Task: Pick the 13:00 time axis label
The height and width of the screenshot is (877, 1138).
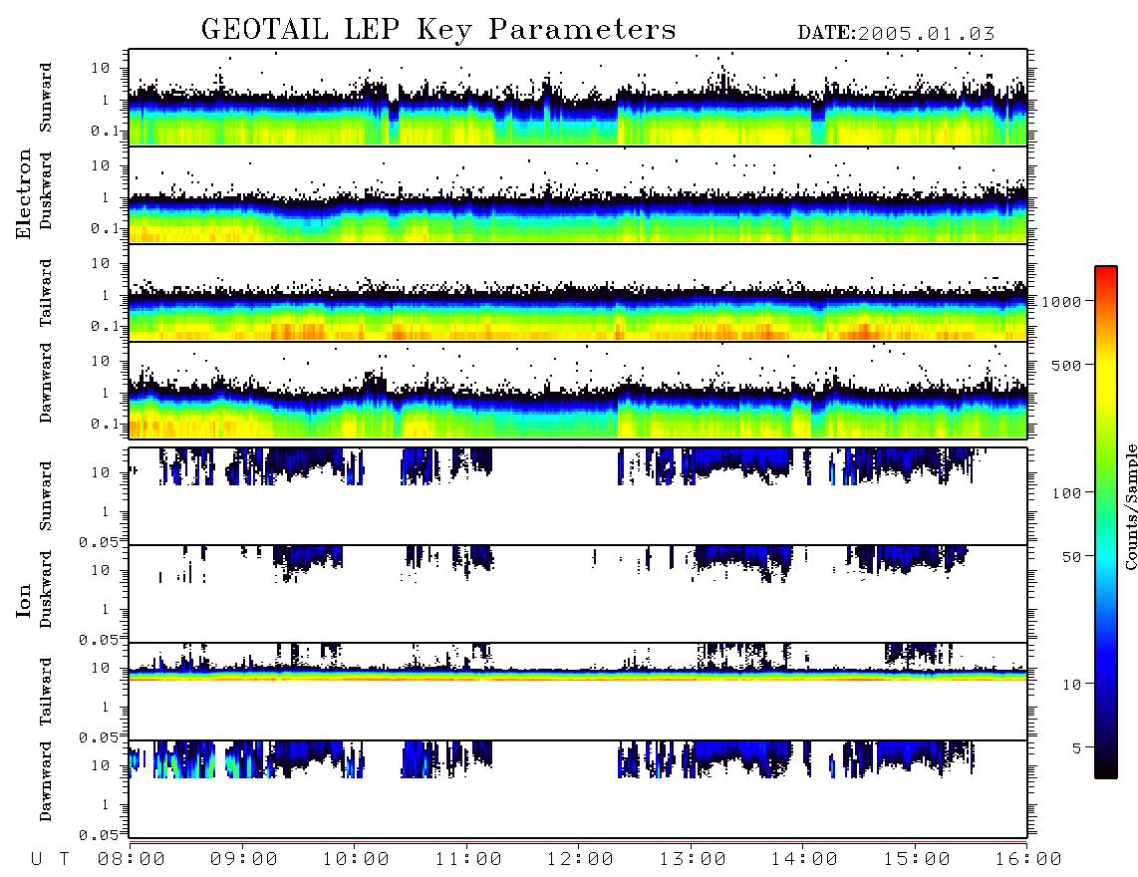Action: pos(693,859)
